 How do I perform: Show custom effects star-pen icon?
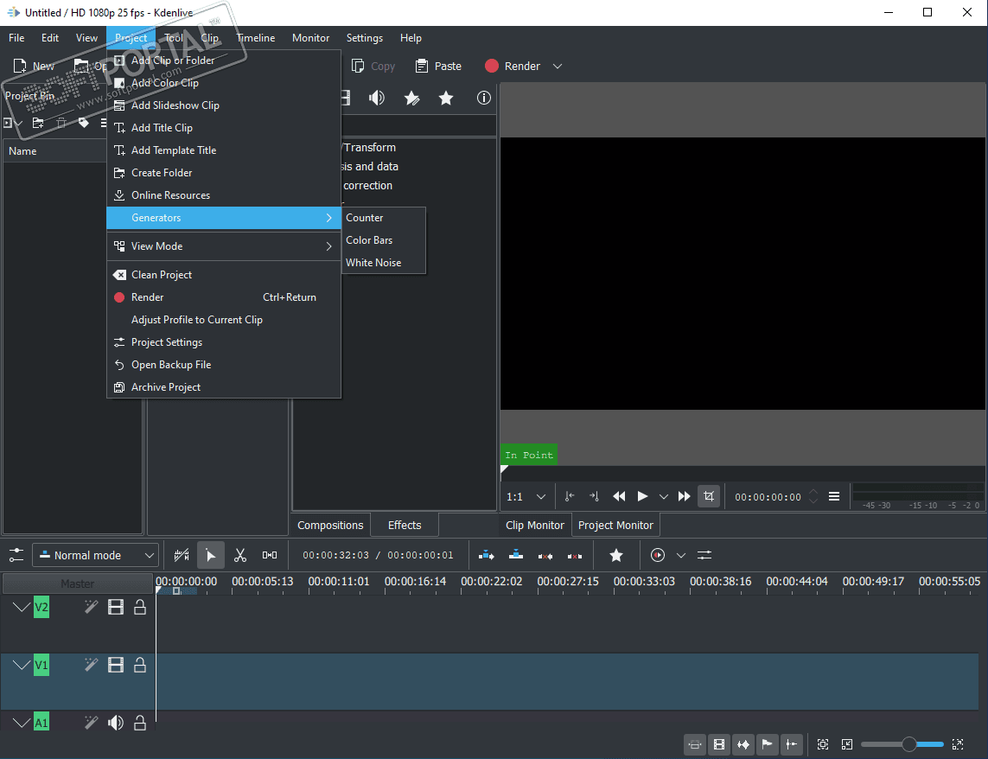(x=411, y=98)
